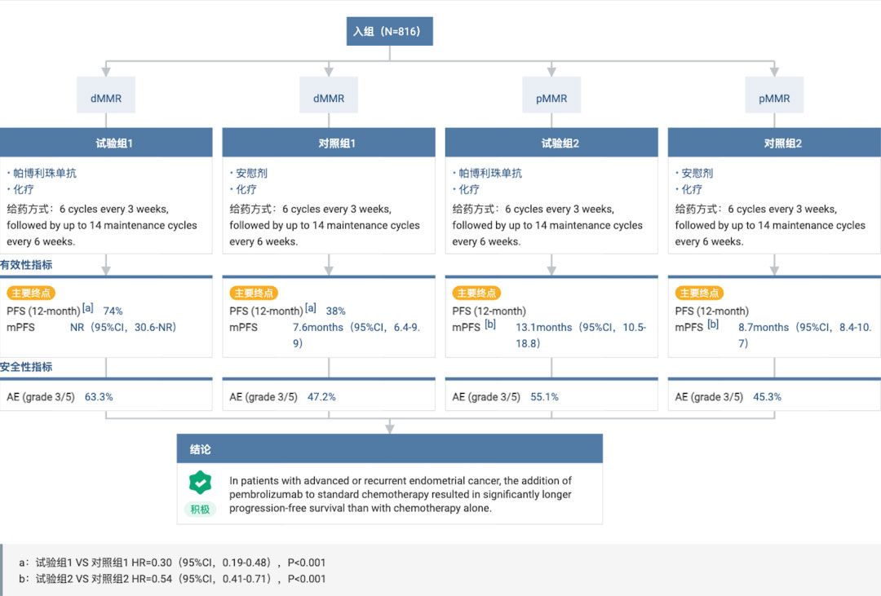Select the 对照组1 header bar
881x596 pixels.
click(x=329, y=143)
